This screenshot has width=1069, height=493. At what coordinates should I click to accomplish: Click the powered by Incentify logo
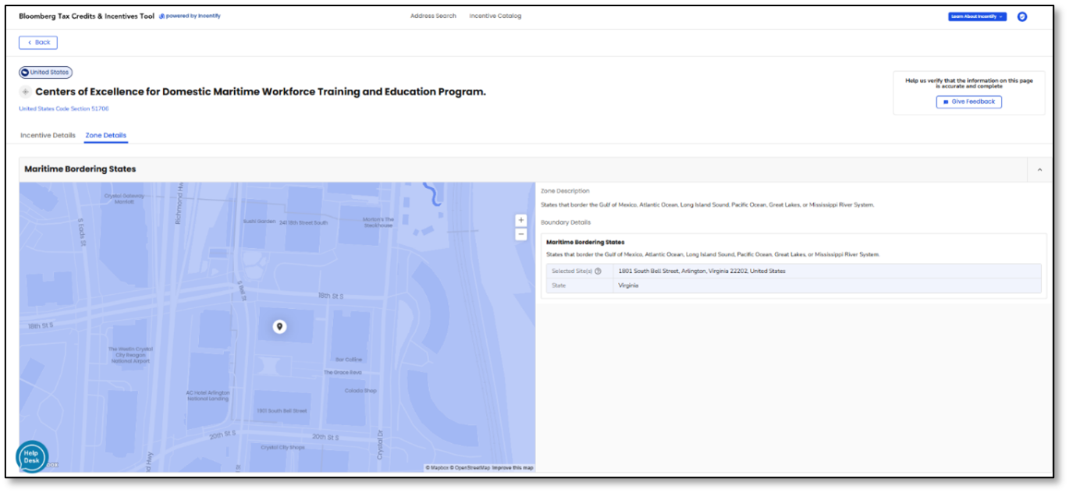[x=190, y=16]
